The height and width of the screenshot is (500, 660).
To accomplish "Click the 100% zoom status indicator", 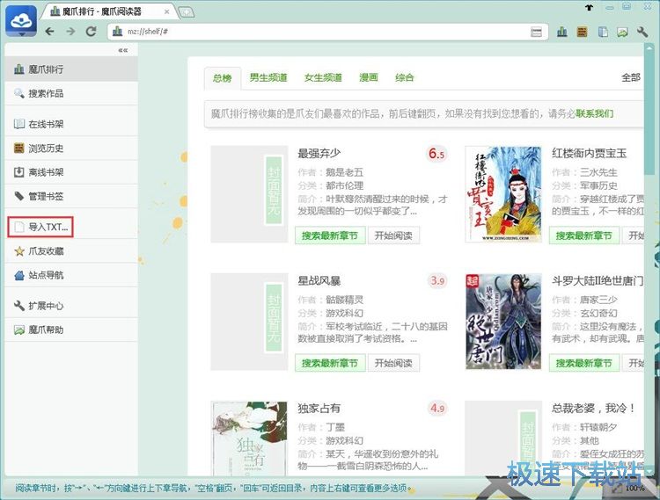I will click(634, 489).
